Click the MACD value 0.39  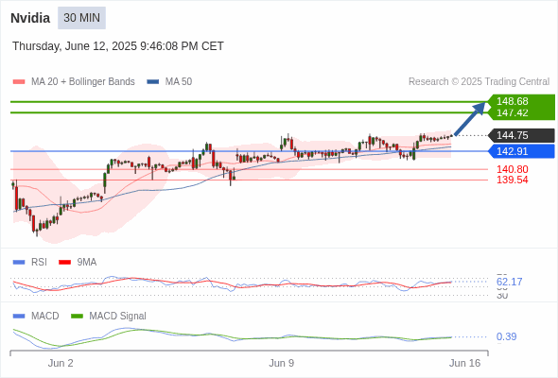click(506, 336)
